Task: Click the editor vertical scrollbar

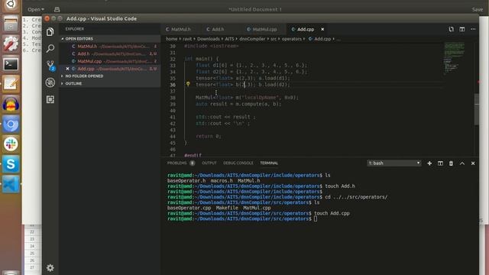Action: [476, 109]
